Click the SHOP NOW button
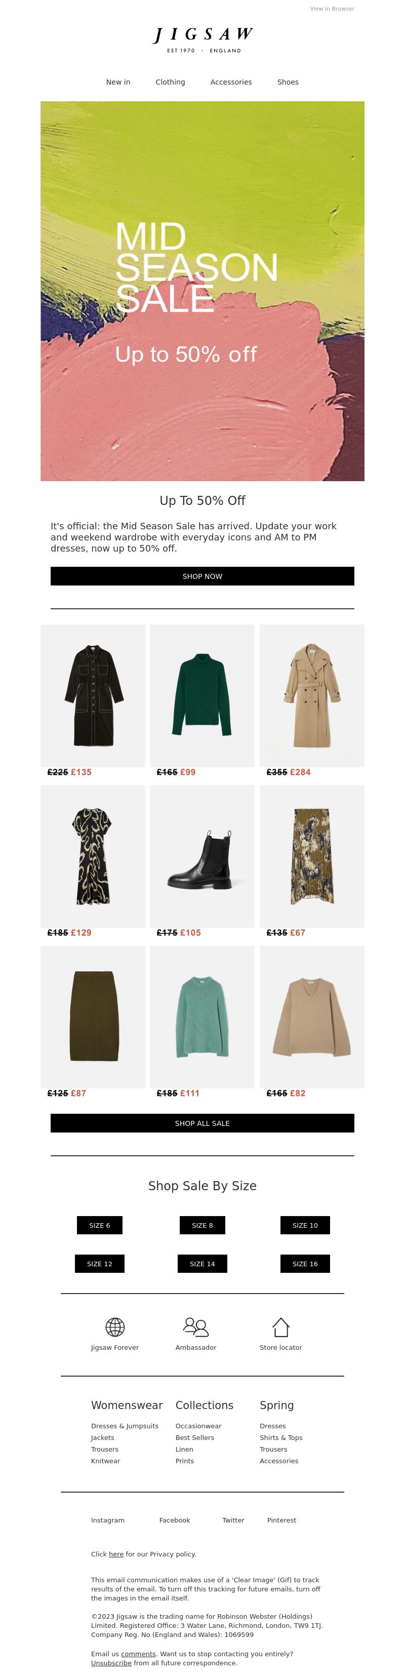 click(x=202, y=576)
